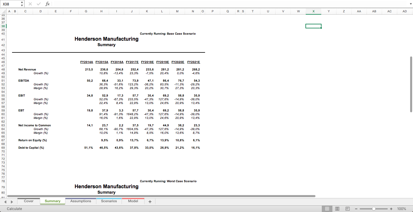This screenshot has height=212, width=413.
Task: Click the Net Income to Common label
Action: (34, 125)
